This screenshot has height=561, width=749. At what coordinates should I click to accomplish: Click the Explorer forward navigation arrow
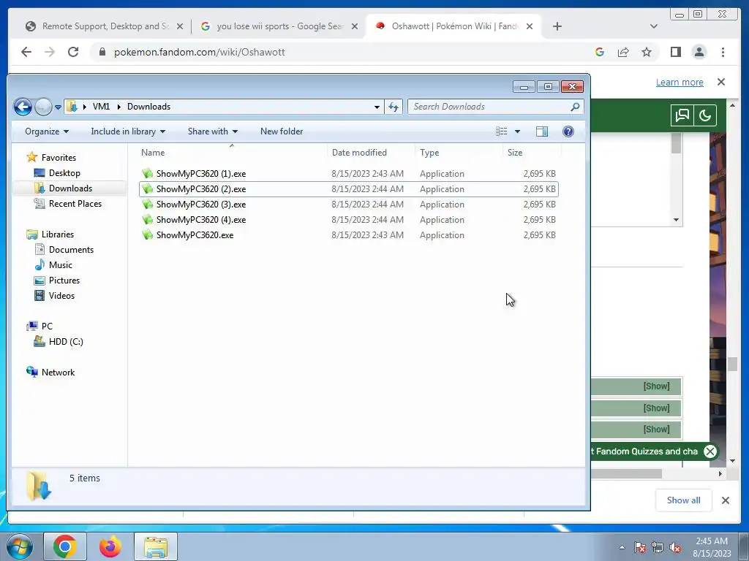(43, 107)
